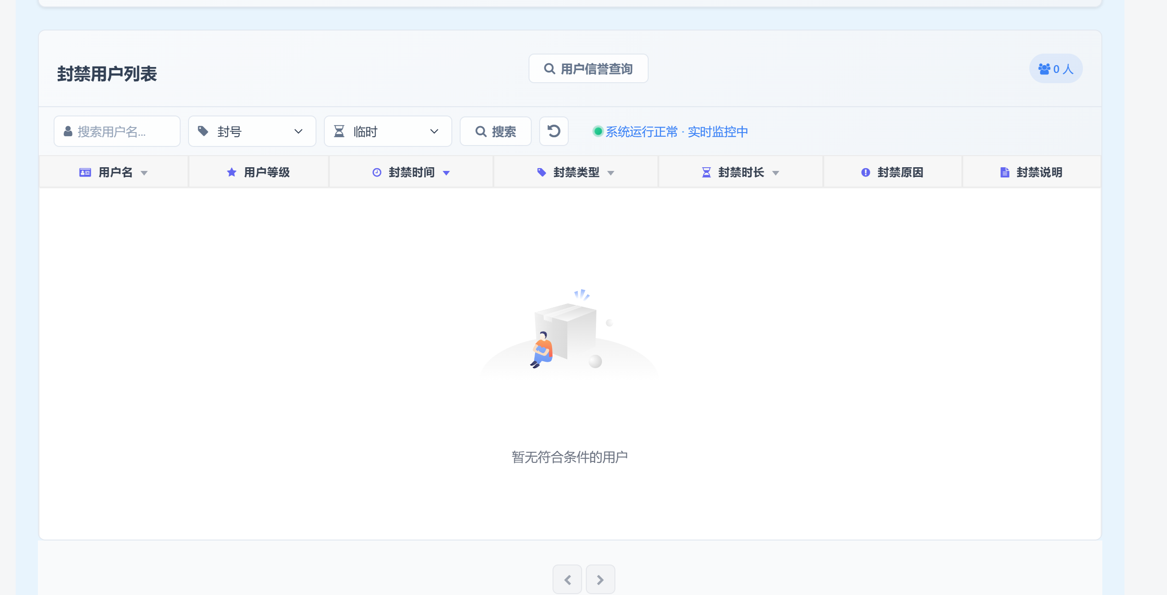Click the green system status indicator dot

[598, 132]
